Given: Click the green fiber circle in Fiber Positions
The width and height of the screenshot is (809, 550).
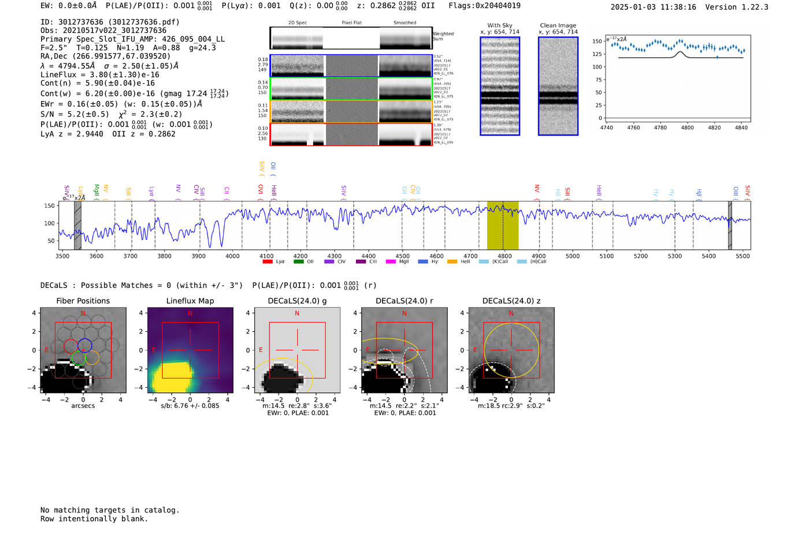Looking at the screenshot, I should click(x=79, y=358).
